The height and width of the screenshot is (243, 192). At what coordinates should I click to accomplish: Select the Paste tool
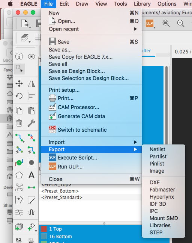31,111
